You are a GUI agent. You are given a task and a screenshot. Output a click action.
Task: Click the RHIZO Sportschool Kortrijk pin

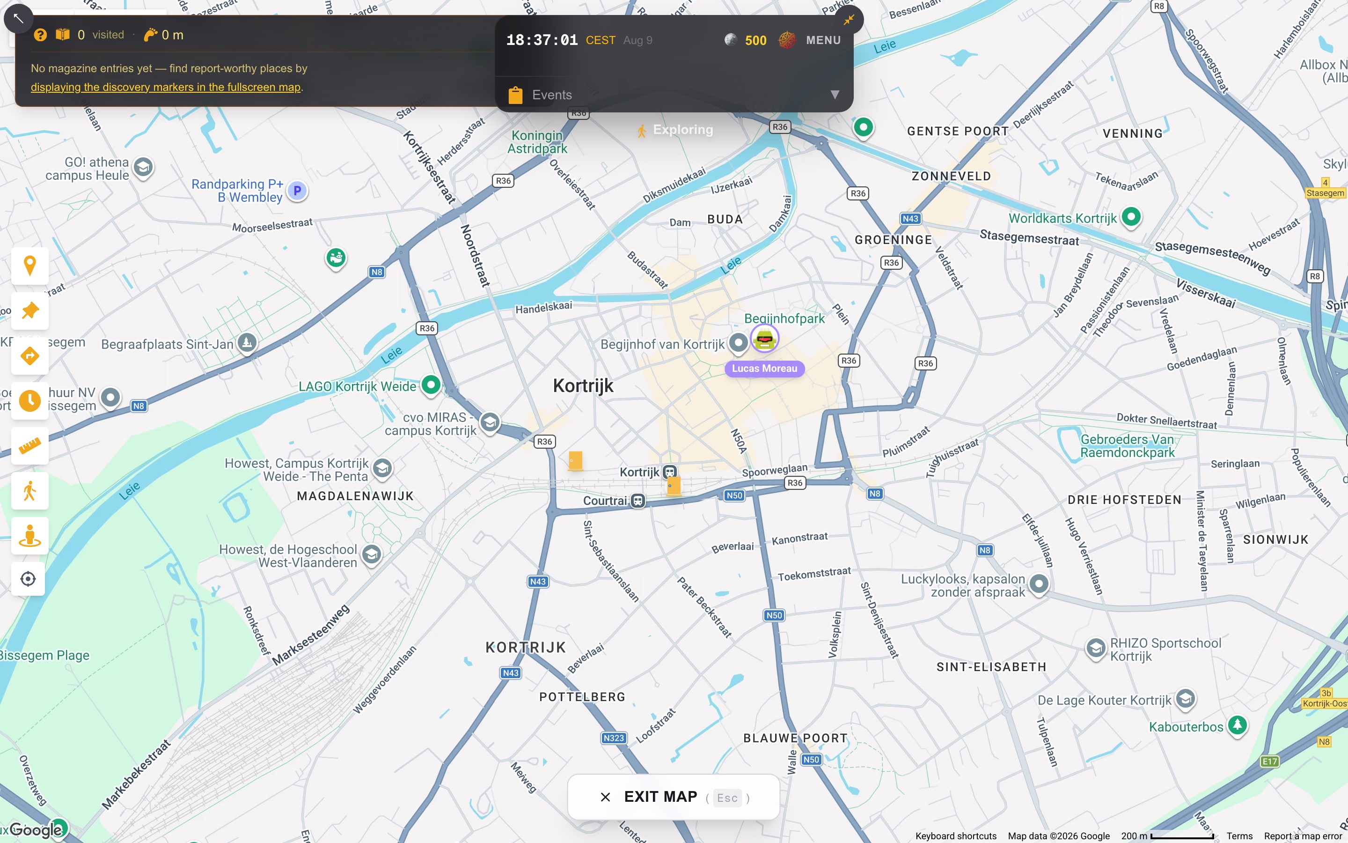[x=1096, y=649]
